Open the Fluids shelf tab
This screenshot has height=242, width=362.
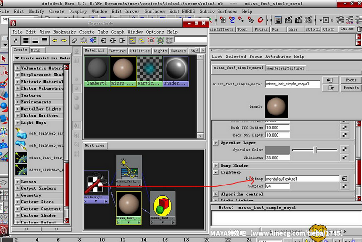point(261,29)
